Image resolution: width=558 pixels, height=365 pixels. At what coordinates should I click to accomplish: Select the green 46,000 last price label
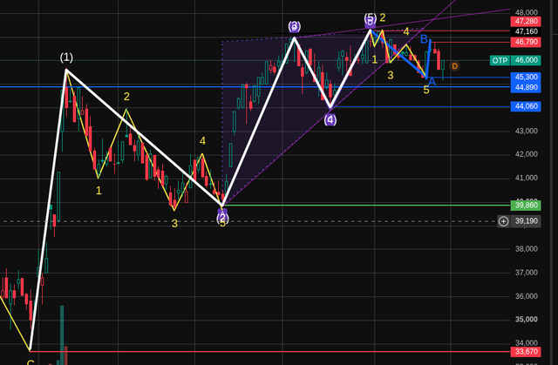[x=526, y=60]
